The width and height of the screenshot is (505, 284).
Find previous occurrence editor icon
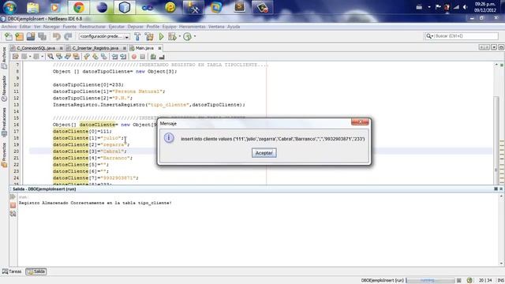point(59,57)
